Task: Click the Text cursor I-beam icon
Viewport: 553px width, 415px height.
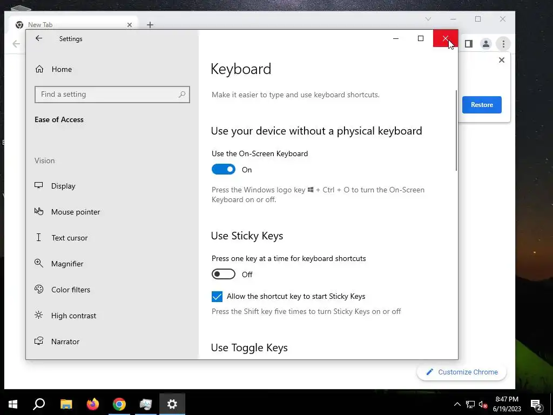Action: 39,237
